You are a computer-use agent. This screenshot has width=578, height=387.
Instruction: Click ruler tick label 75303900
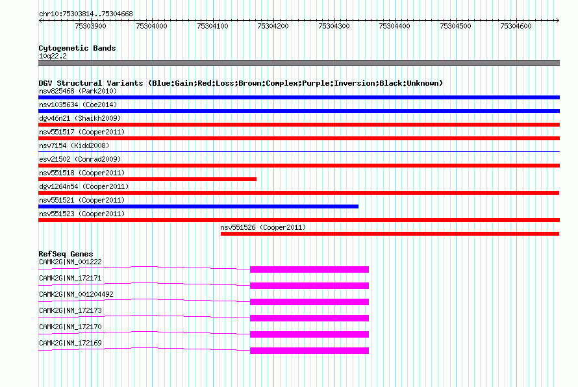point(90,26)
